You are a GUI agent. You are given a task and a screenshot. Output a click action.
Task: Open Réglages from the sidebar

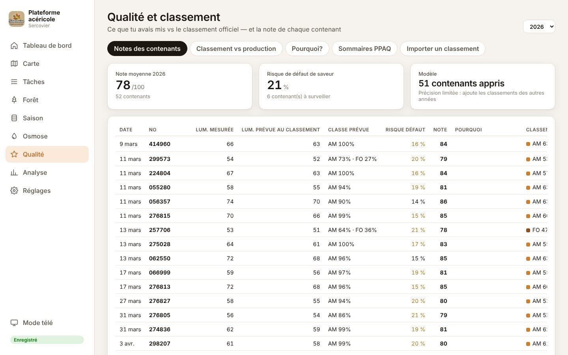click(47, 191)
